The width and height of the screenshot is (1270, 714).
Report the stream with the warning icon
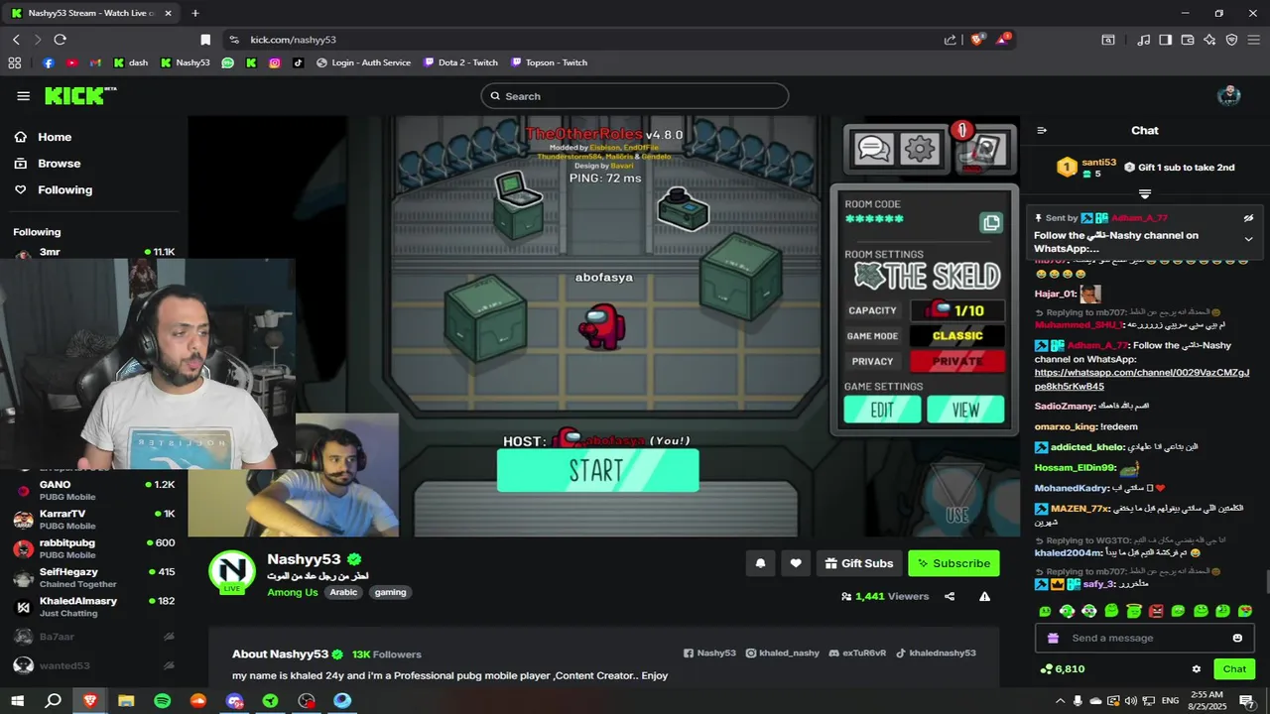984,596
